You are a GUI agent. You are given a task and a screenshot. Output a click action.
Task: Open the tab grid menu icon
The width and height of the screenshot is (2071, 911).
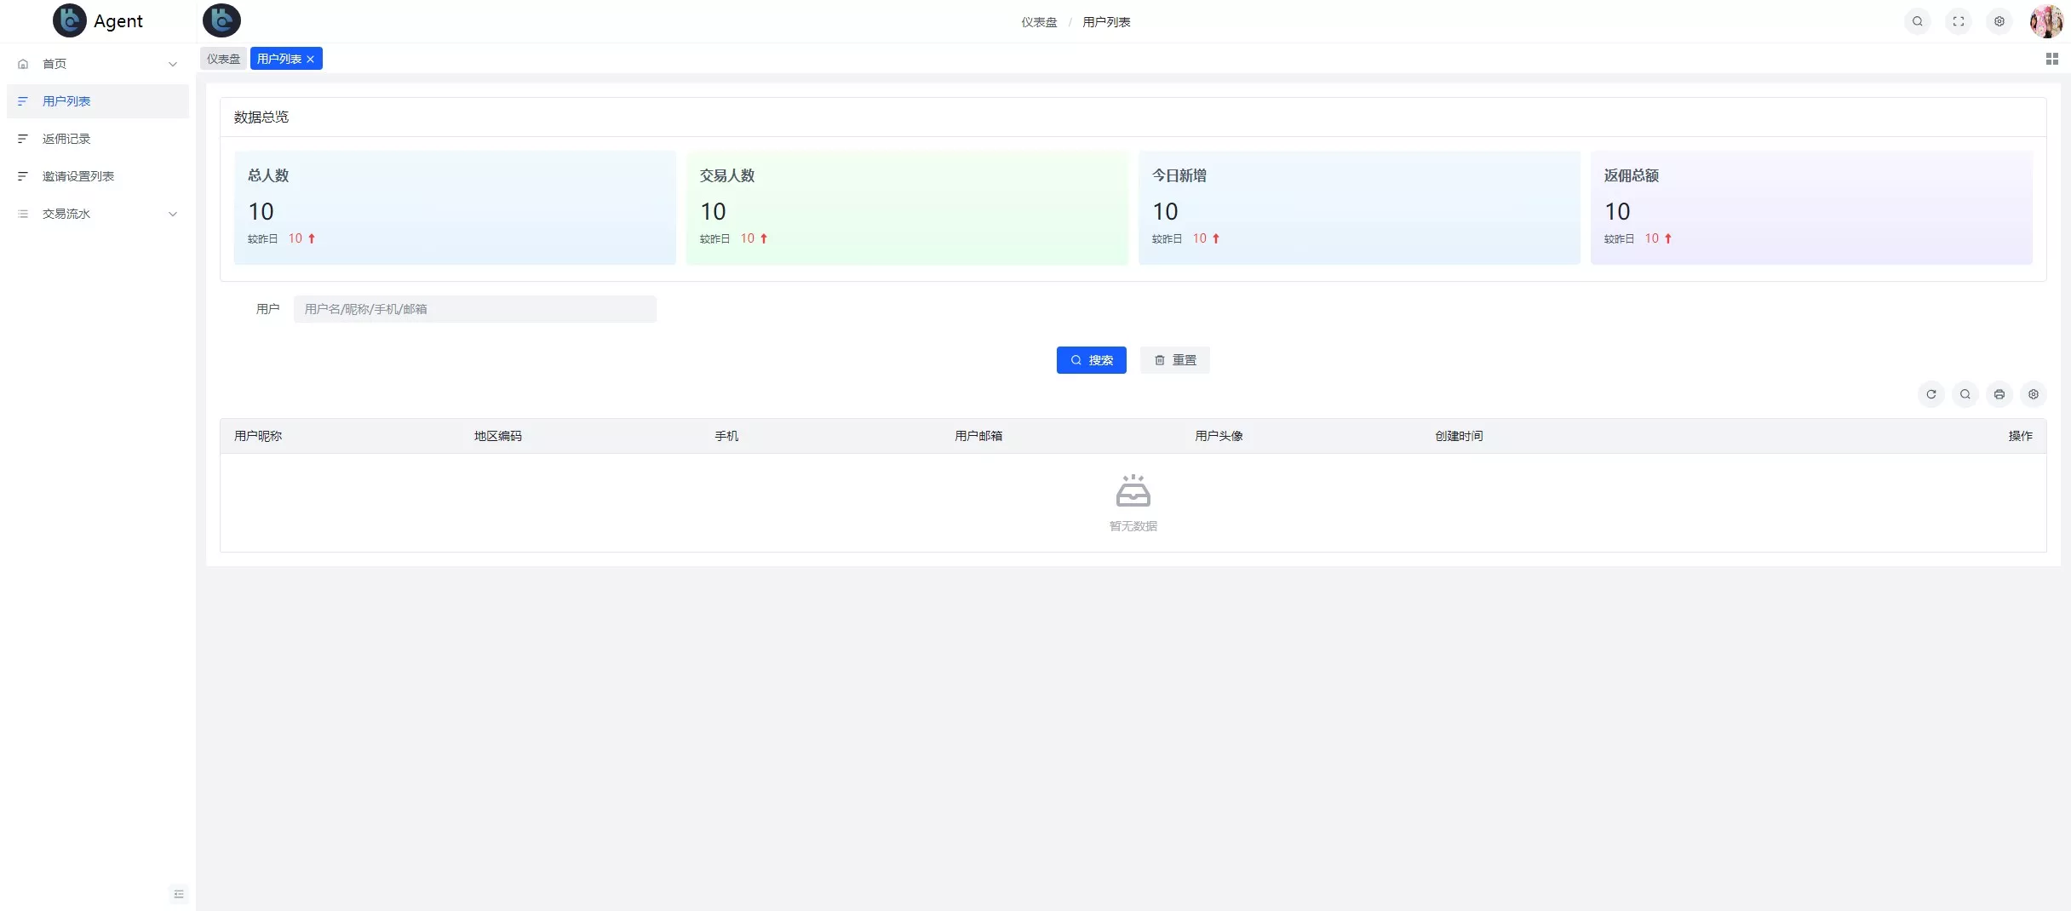click(x=2051, y=59)
